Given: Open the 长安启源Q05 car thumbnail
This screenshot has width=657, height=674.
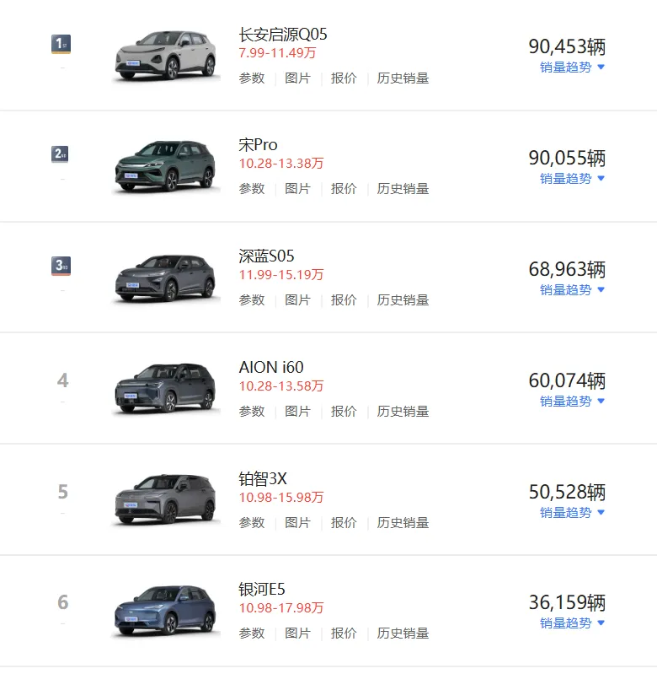Looking at the screenshot, I should (x=166, y=56).
